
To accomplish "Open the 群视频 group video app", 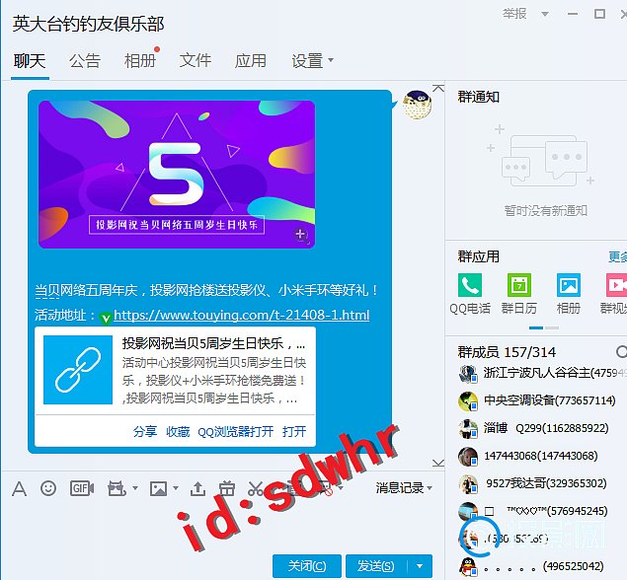I will [614, 294].
